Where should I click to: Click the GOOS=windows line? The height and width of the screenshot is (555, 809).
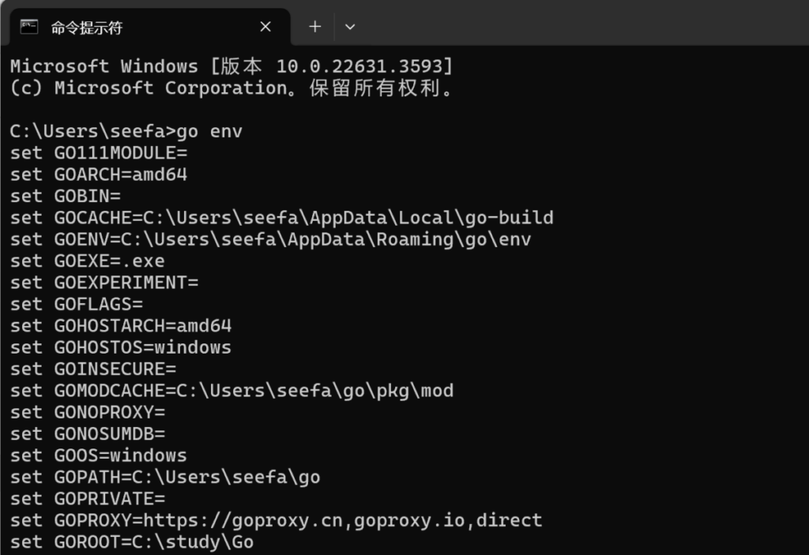(99, 456)
